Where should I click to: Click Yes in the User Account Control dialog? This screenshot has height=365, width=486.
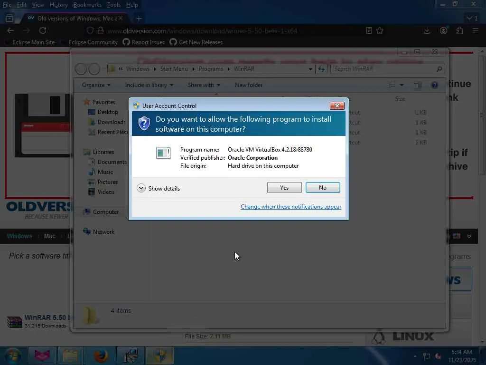[x=284, y=187]
